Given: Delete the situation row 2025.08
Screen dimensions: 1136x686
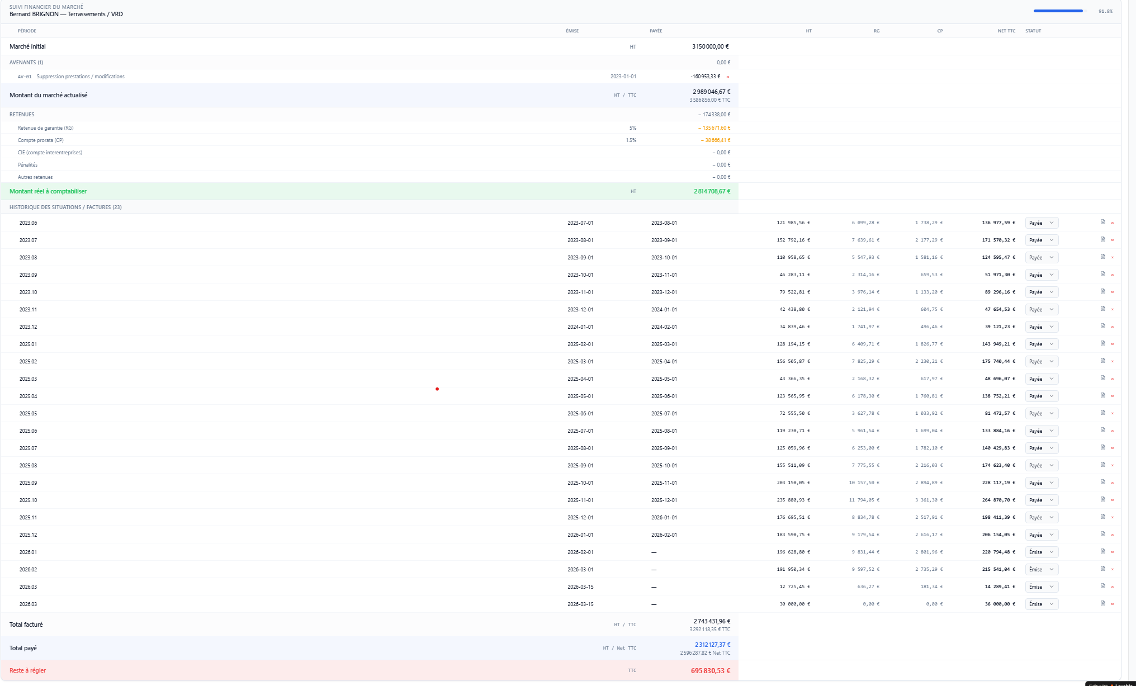Looking at the screenshot, I should 1112,465.
